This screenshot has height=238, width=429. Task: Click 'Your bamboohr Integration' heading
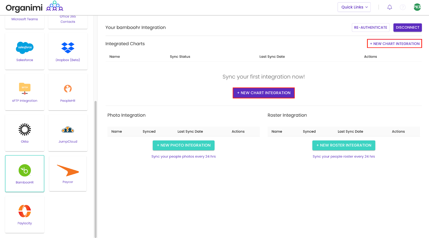(x=135, y=27)
